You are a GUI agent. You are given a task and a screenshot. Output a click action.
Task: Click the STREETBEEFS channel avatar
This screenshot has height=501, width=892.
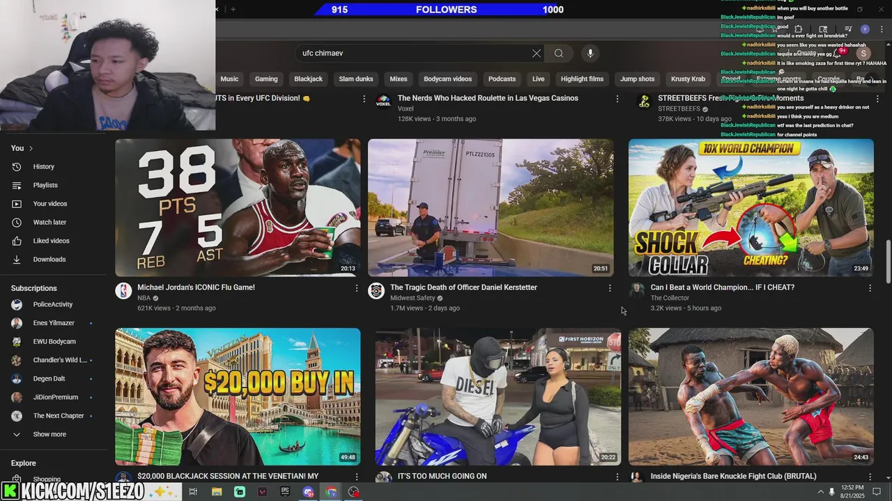645,102
